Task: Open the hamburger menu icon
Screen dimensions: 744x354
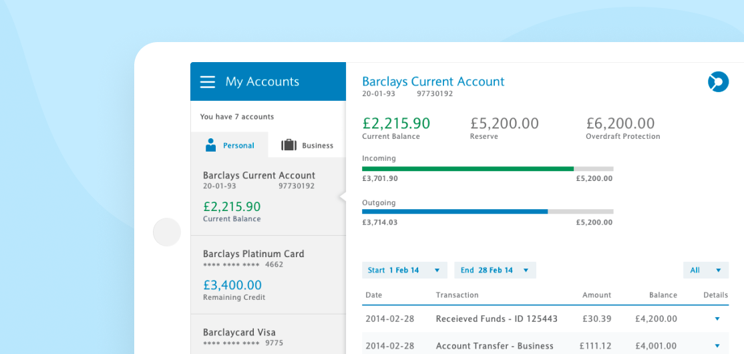Action: coord(208,81)
